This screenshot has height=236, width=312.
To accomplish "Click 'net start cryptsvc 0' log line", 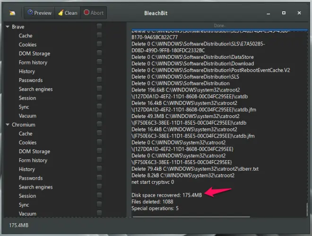I will coord(153,182).
